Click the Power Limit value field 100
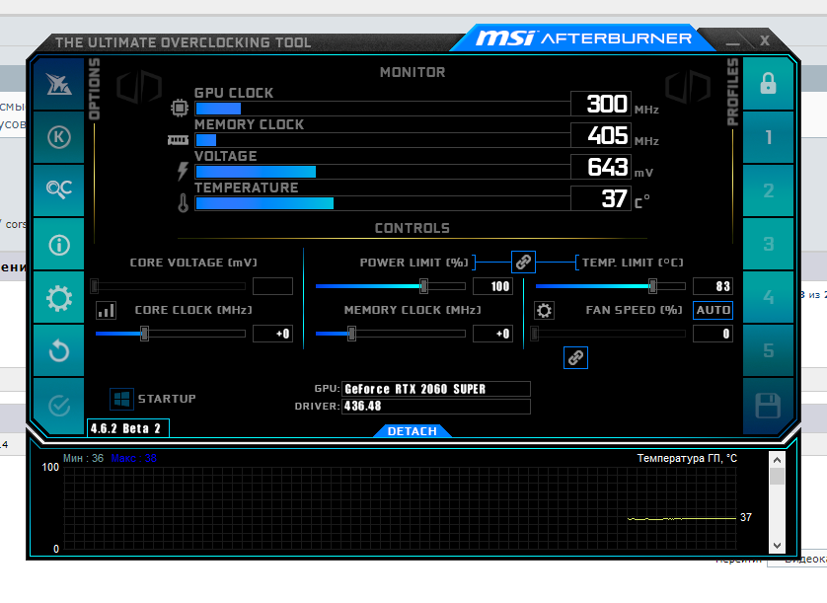This screenshot has height=603, width=827. [x=492, y=286]
